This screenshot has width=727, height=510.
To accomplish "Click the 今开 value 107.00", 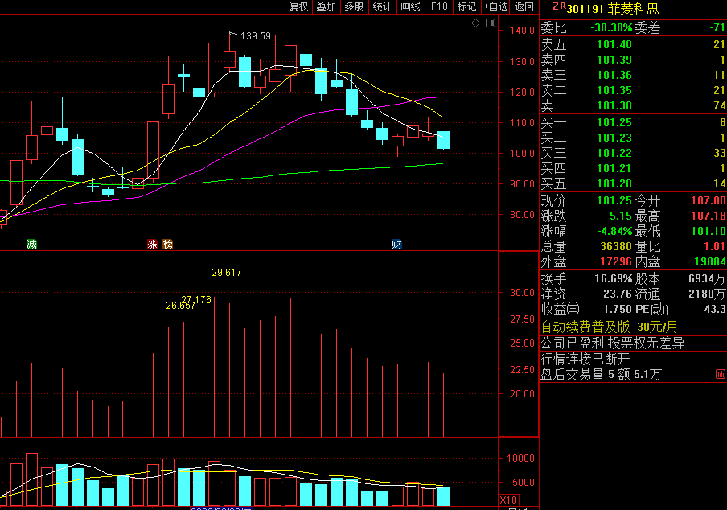I will (709, 200).
